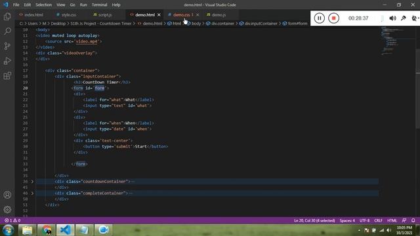Image resolution: width=420 pixels, height=236 pixels.
Task: Switch to the script.js tab
Action: point(105,14)
